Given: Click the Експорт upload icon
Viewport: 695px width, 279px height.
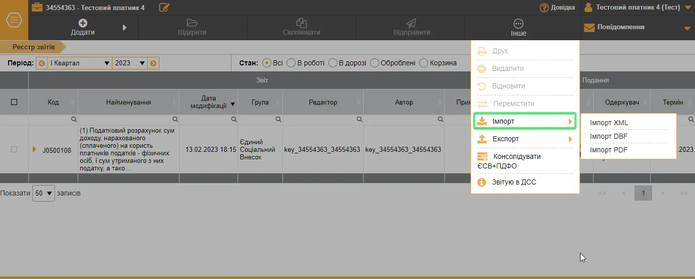Looking at the screenshot, I should point(482,139).
